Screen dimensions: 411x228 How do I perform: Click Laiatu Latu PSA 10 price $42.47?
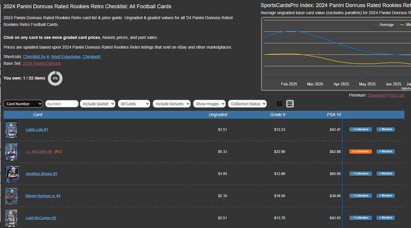click(335, 130)
